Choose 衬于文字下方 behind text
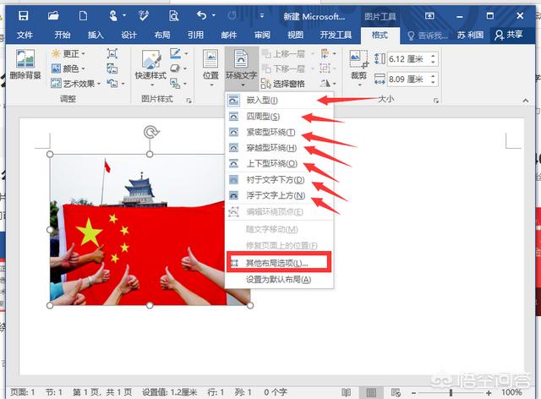Viewport: 541px width, 399px height. point(279,179)
